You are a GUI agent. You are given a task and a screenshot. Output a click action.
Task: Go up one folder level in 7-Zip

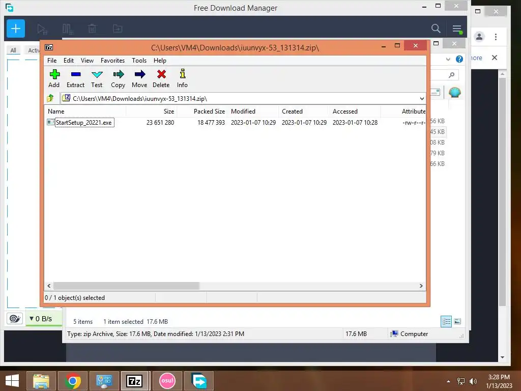click(x=50, y=98)
